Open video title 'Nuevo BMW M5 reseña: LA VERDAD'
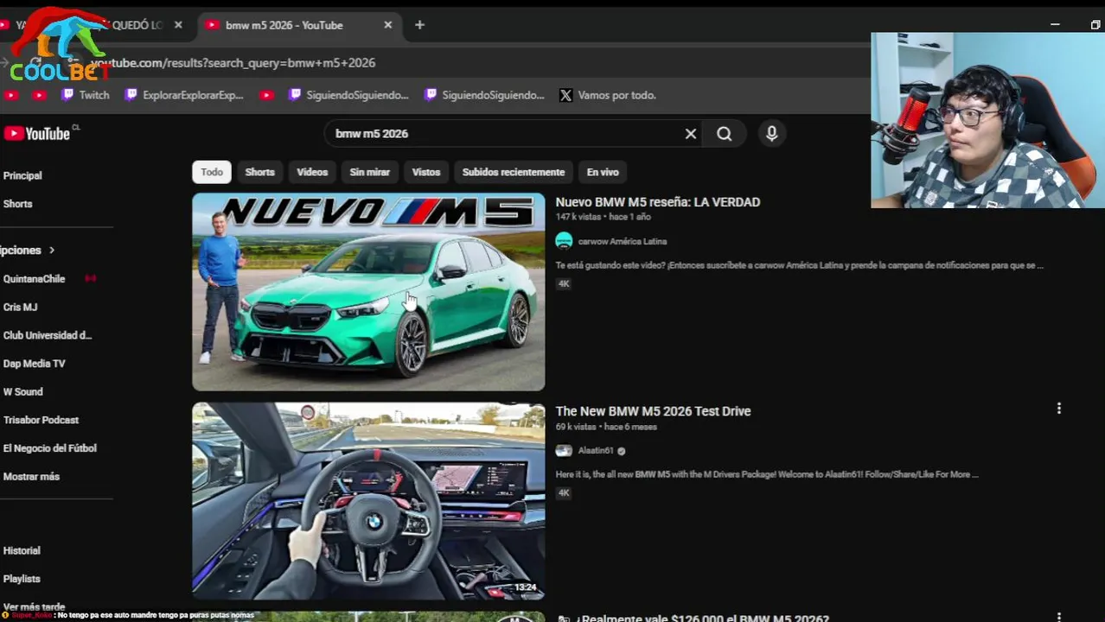1105x622 pixels. click(658, 202)
